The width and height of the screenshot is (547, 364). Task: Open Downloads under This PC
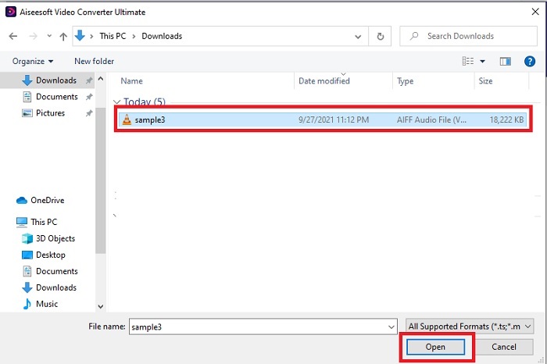click(x=49, y=287)
